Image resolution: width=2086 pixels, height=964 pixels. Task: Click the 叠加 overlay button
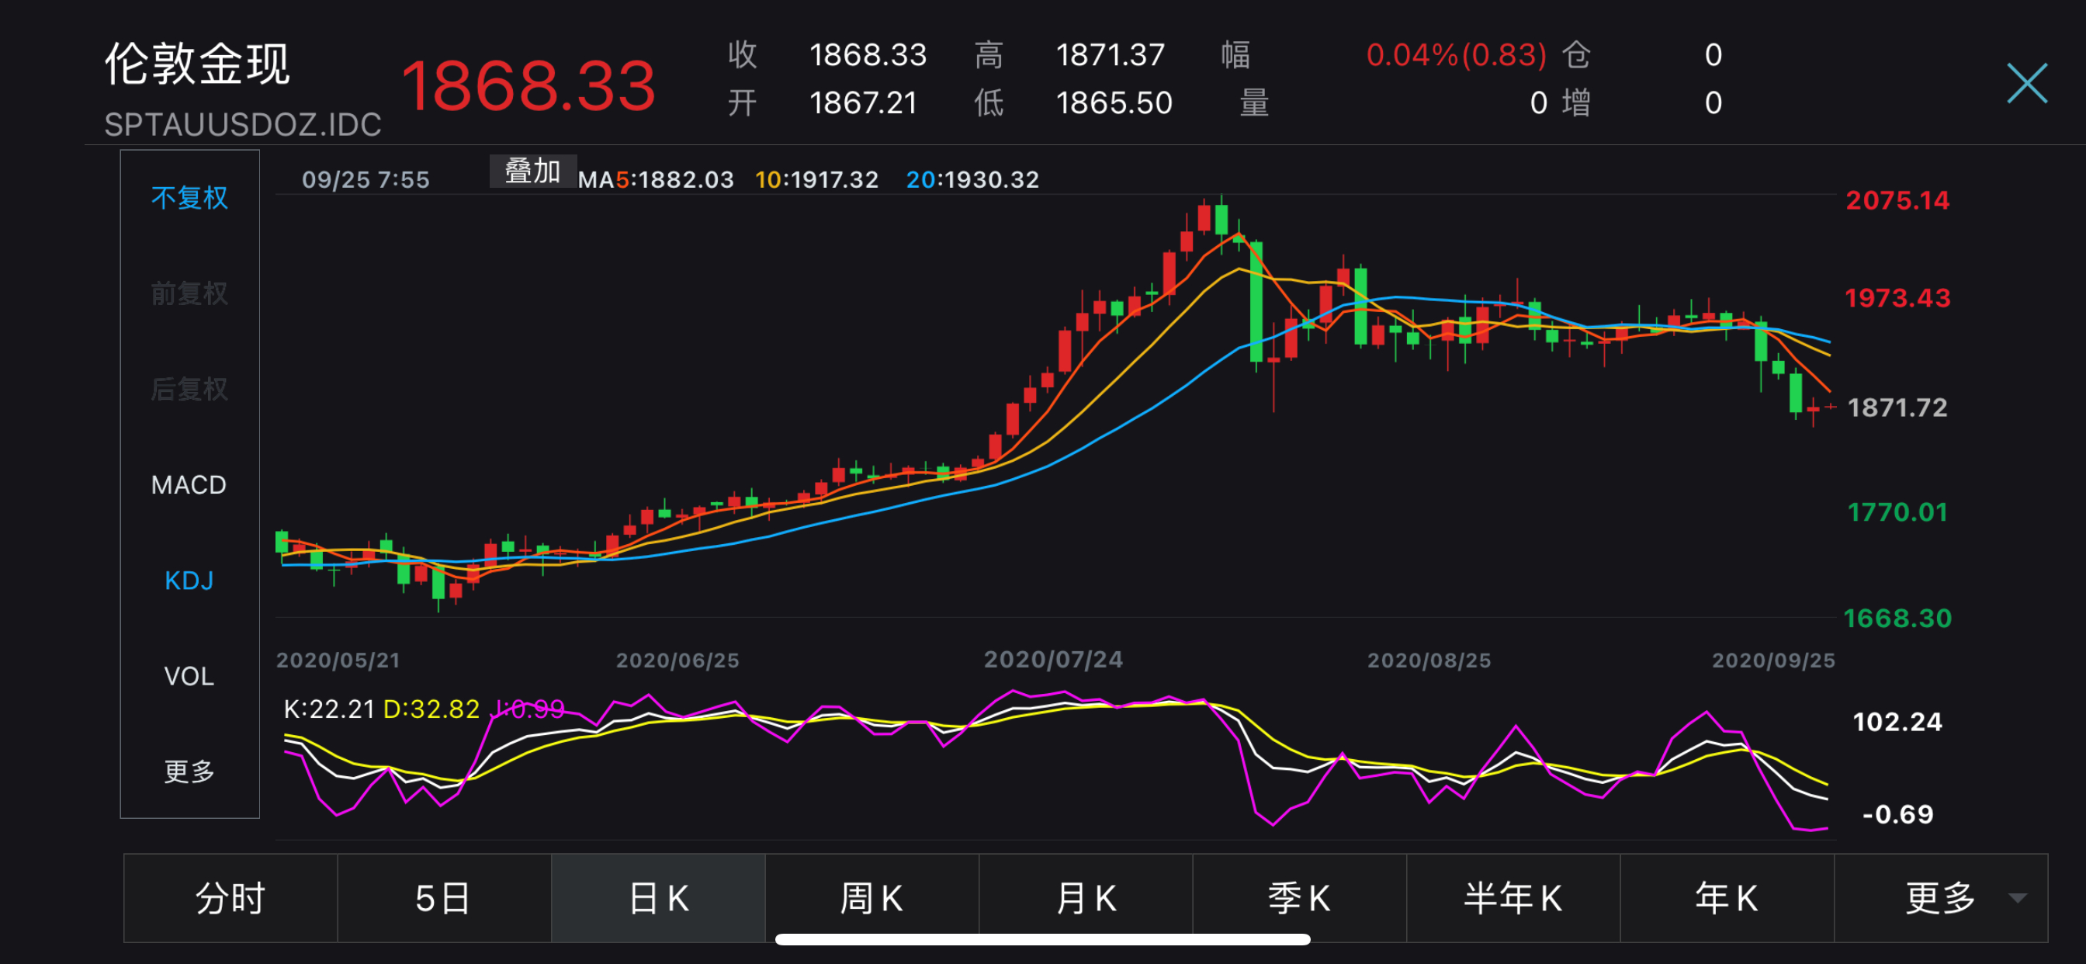point(532,171)
